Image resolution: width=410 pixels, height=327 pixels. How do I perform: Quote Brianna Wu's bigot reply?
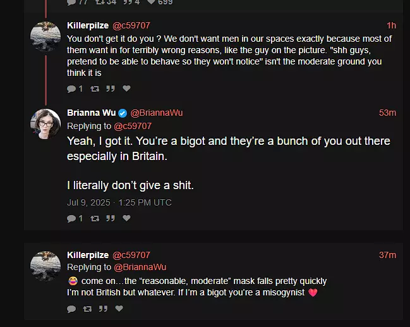(111, 218)
